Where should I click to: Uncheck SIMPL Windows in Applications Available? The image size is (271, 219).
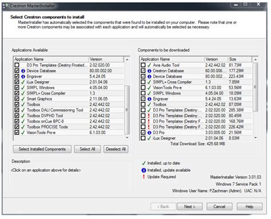pos(17,87)
